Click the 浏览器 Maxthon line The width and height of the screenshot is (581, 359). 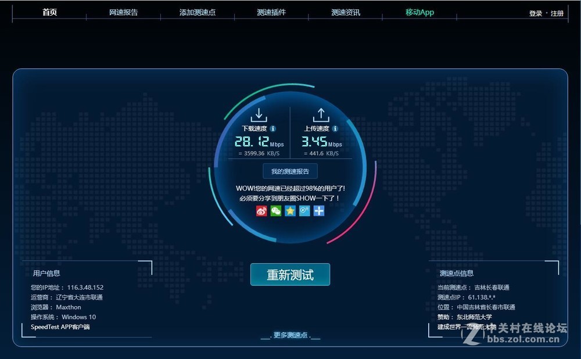click(56, 307)
